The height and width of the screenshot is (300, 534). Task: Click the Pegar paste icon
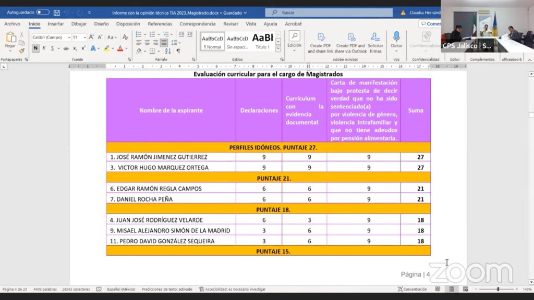[x=10, y=40]
